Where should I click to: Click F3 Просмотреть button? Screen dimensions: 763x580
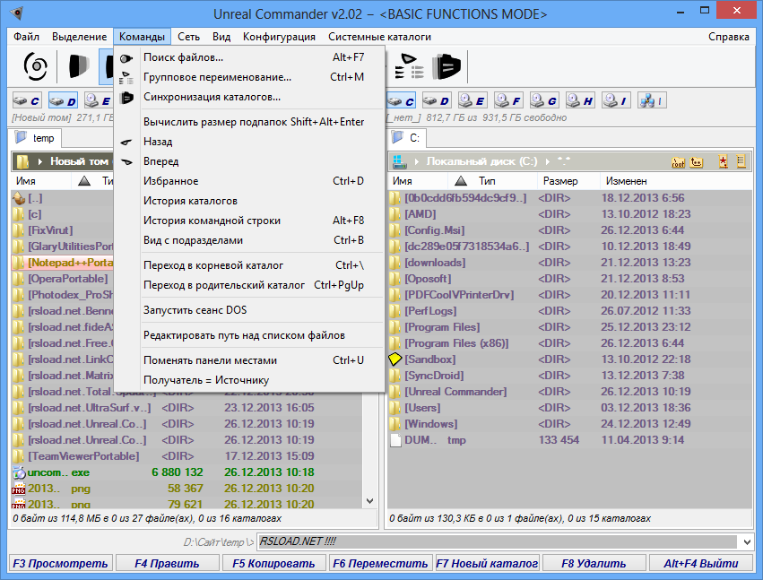[x=60, y=564]
